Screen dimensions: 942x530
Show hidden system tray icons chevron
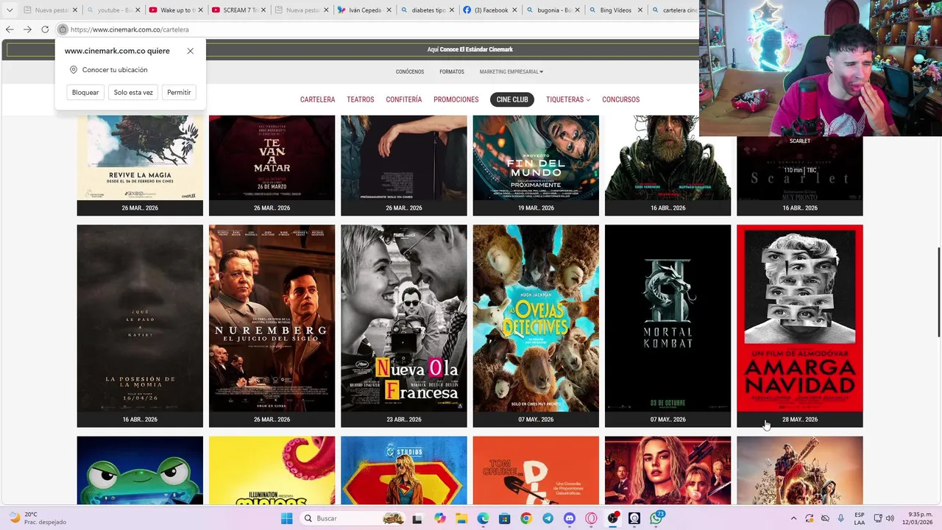tap(793, 518)
